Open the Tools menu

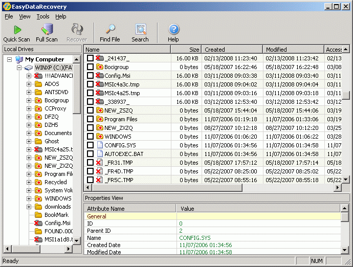click(43, 16)
